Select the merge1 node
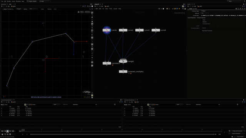246x138 pixels. 123,61
